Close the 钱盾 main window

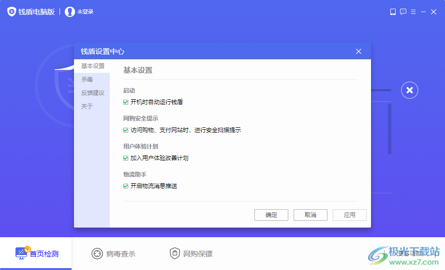434,12
